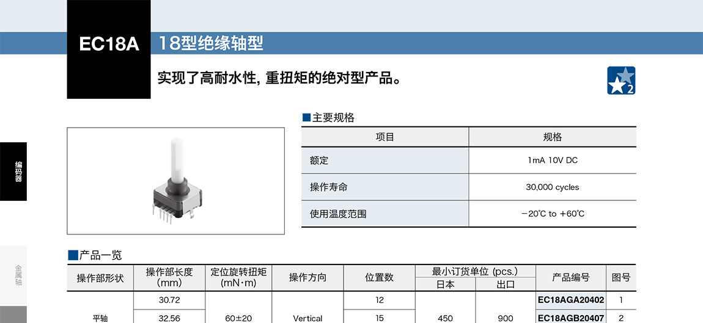703x323 pixels.
Task: Click the blue square bullet beside 主要规格
Action: tap(307, 118)
